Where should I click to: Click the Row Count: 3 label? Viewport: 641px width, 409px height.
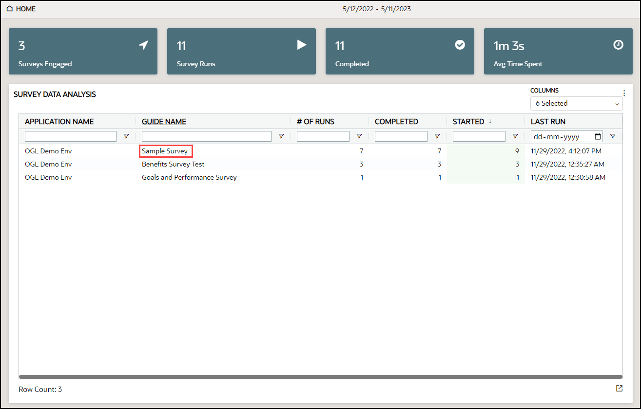pyautogui.click(x=40, y=390)
